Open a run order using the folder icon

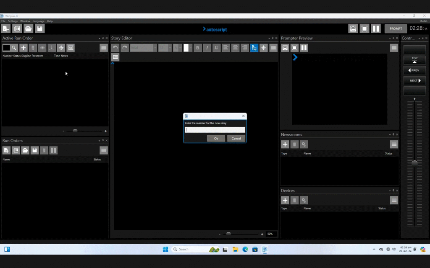[x=25, y=150]
